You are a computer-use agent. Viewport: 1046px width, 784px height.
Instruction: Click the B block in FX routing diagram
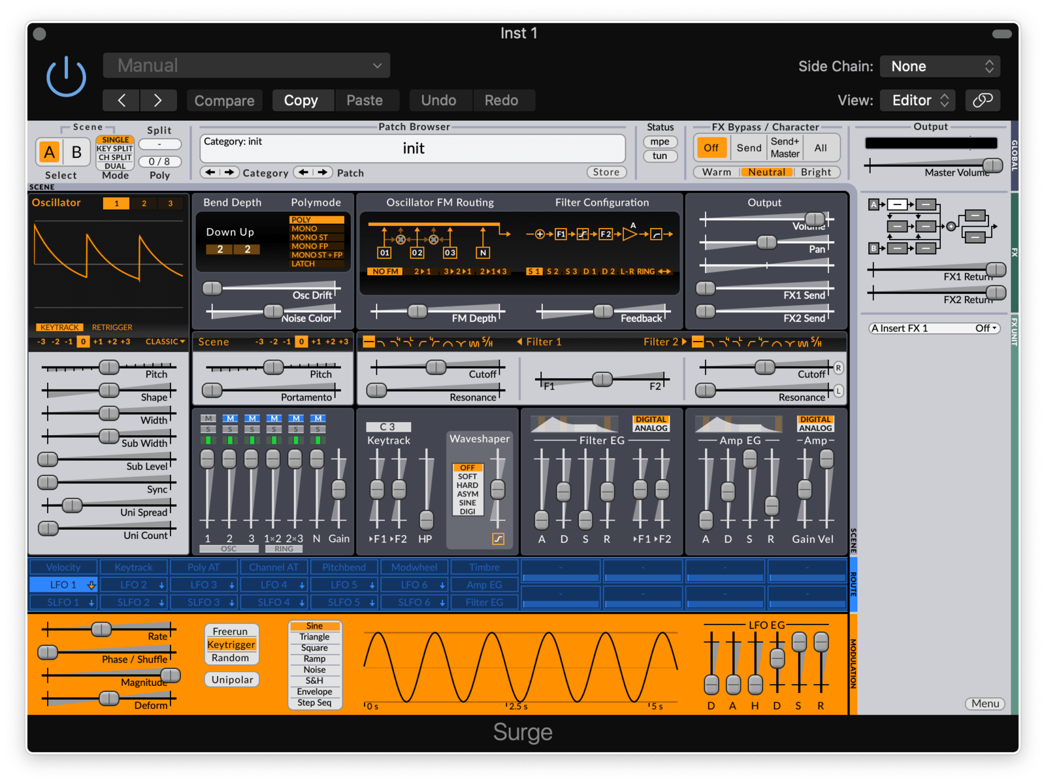[x=874, y=248]
